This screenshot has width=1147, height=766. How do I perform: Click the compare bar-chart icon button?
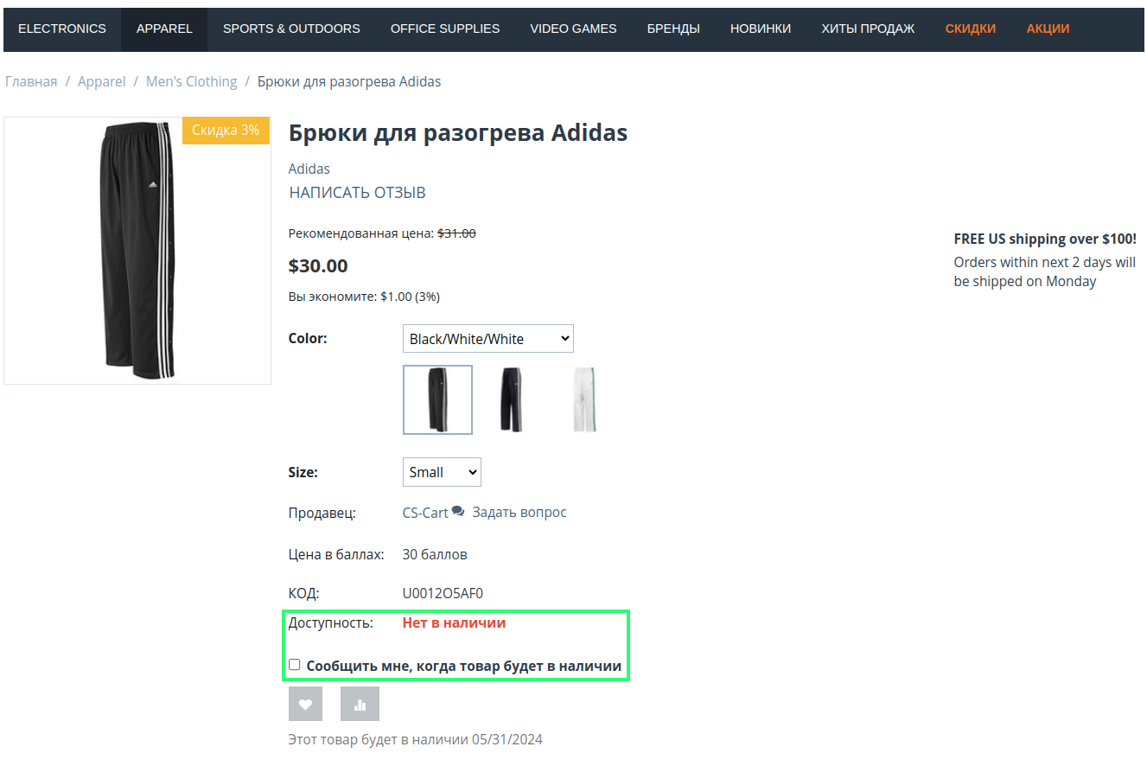pos(360,704)
